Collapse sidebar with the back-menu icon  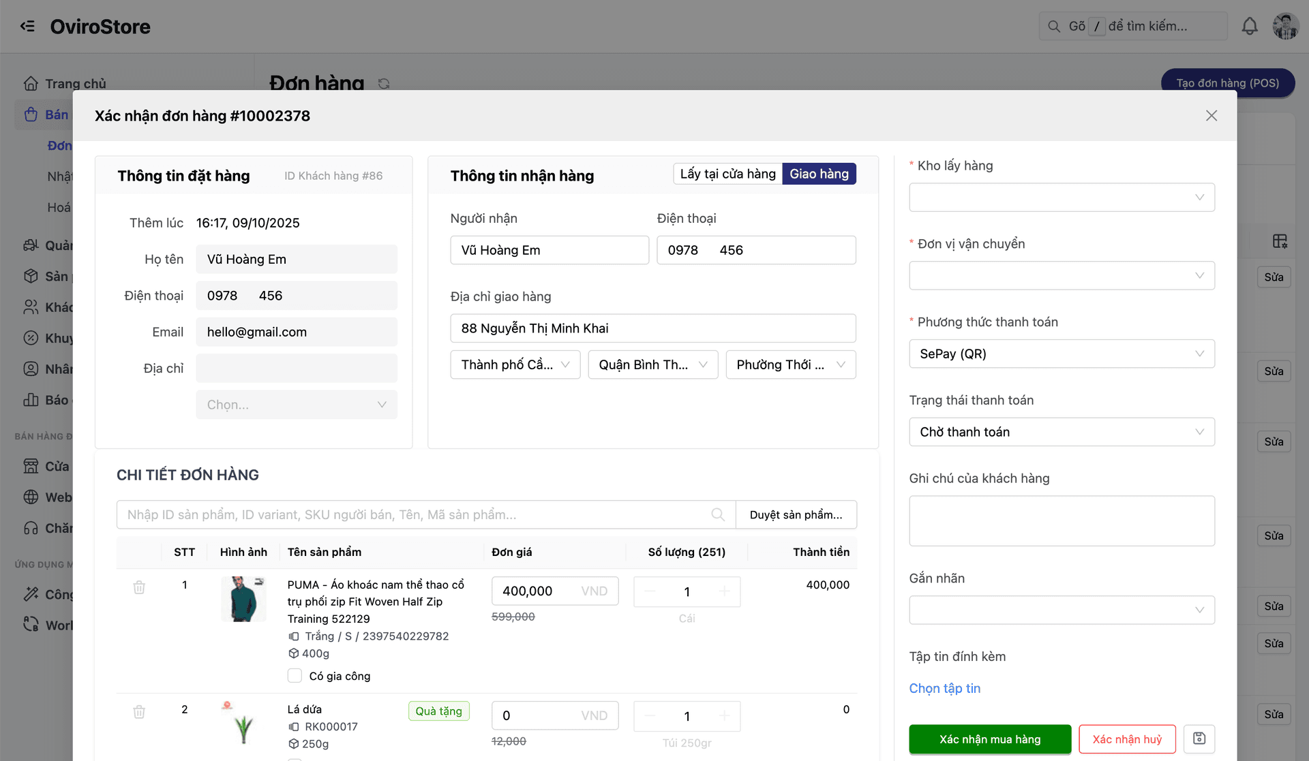27,27
